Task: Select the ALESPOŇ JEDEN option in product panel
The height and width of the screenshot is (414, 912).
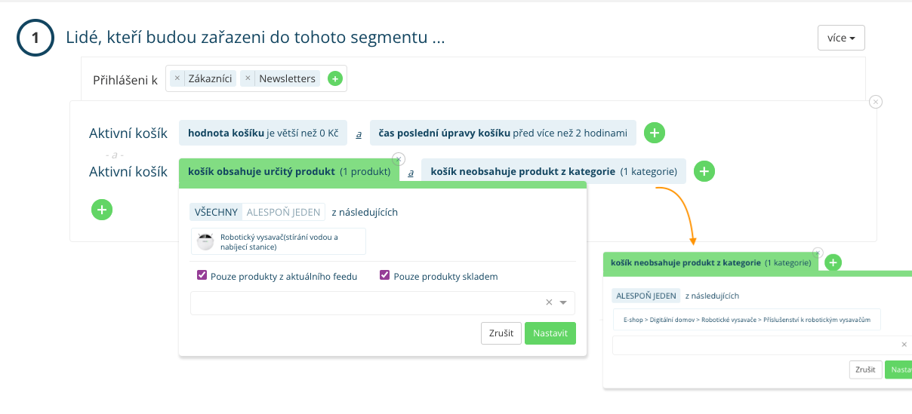Action: pyautogui.click(x=284, y=212)
